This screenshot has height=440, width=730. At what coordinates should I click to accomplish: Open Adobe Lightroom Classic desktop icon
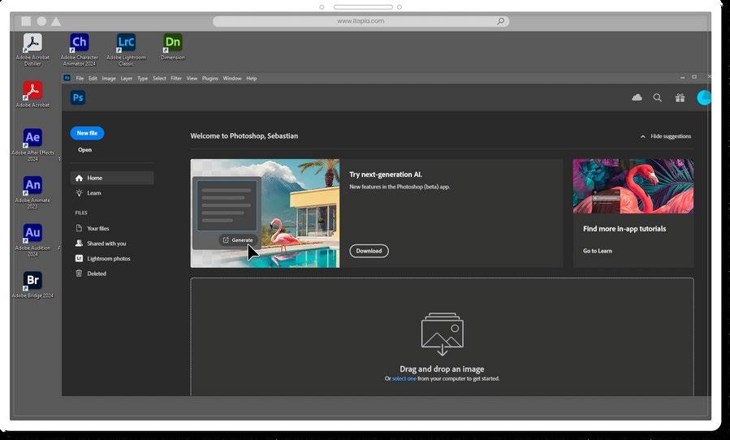pos(126,49)
